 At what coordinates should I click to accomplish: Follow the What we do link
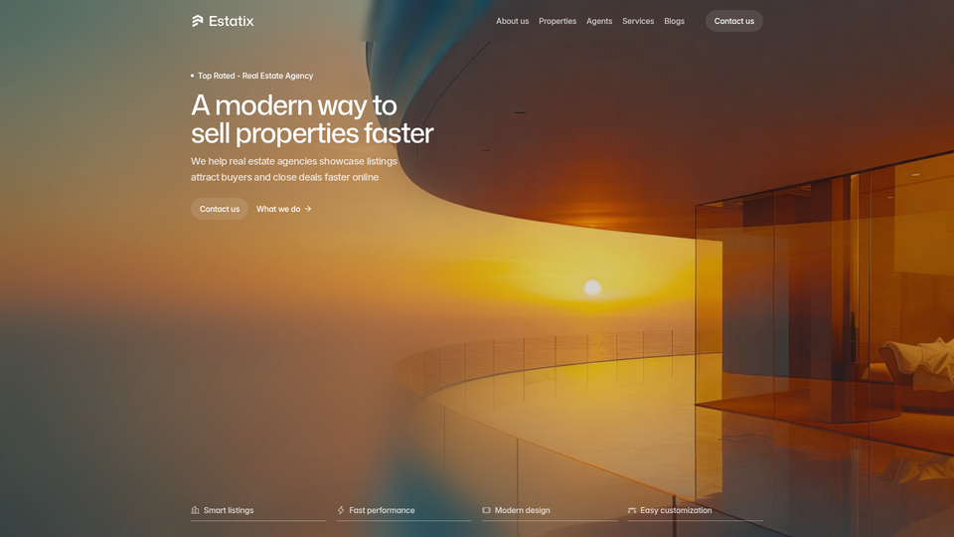pos(283,209)
